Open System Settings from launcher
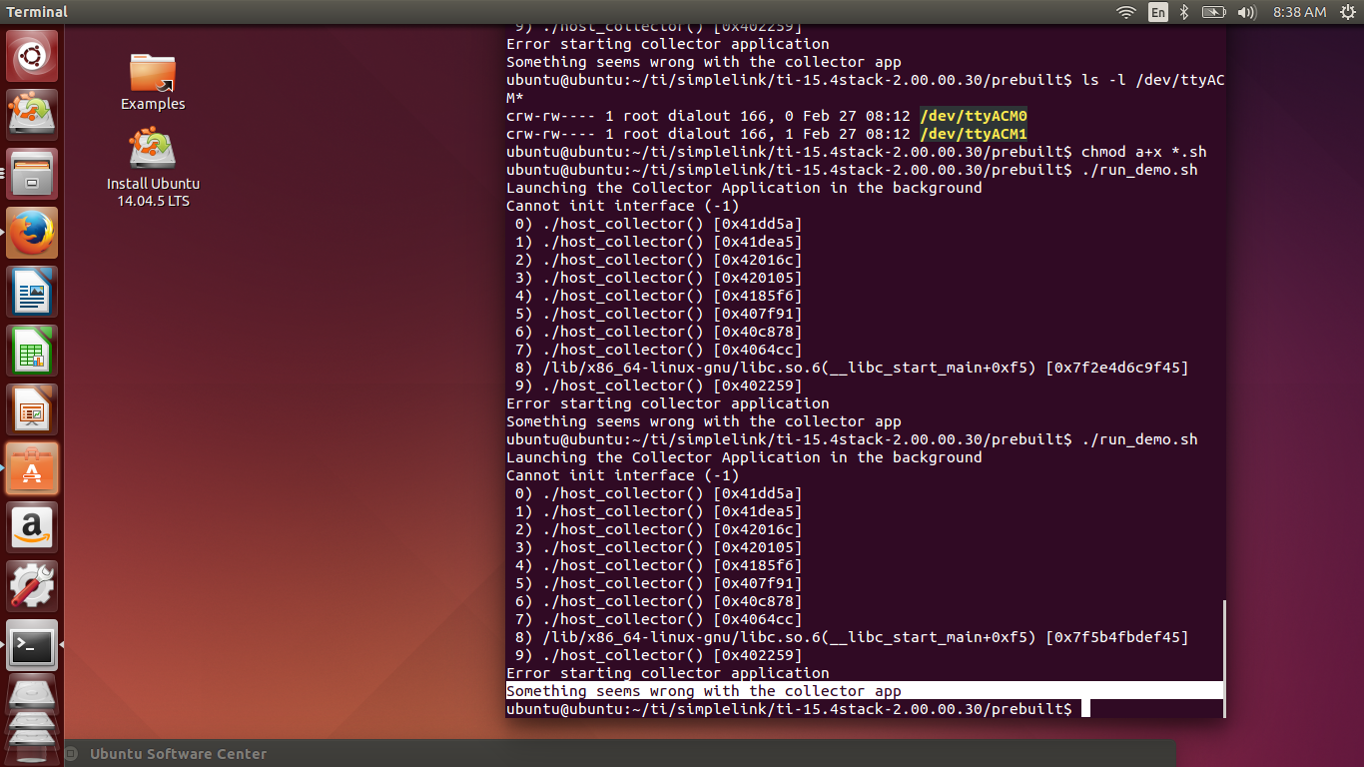This screenshot has width=1364, height=767. pos(33,586)
